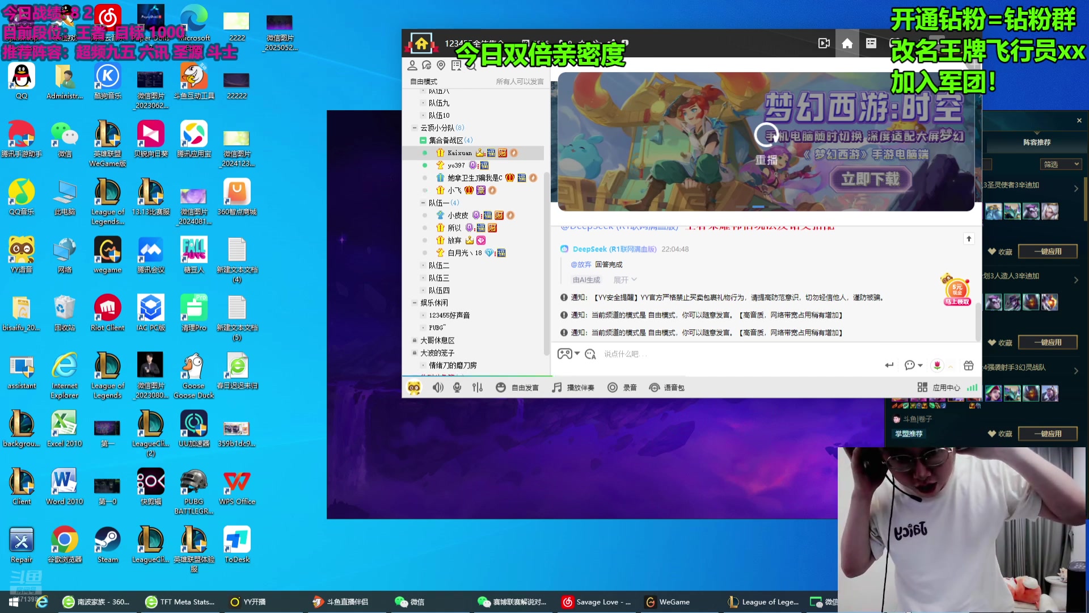Click 立即下载 in the game ad banner
This screenshot has height=613, width=1089.
click(870, 179)
